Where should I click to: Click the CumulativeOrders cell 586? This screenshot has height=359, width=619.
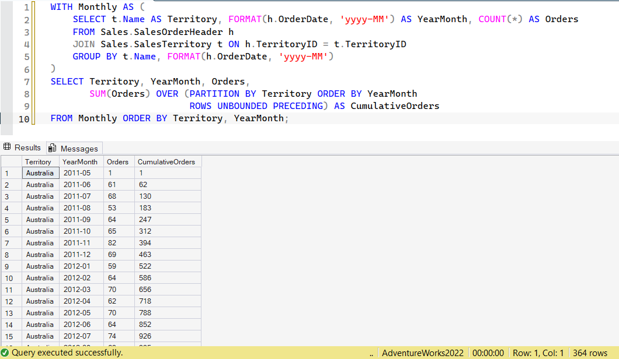(x=168, y=278)
